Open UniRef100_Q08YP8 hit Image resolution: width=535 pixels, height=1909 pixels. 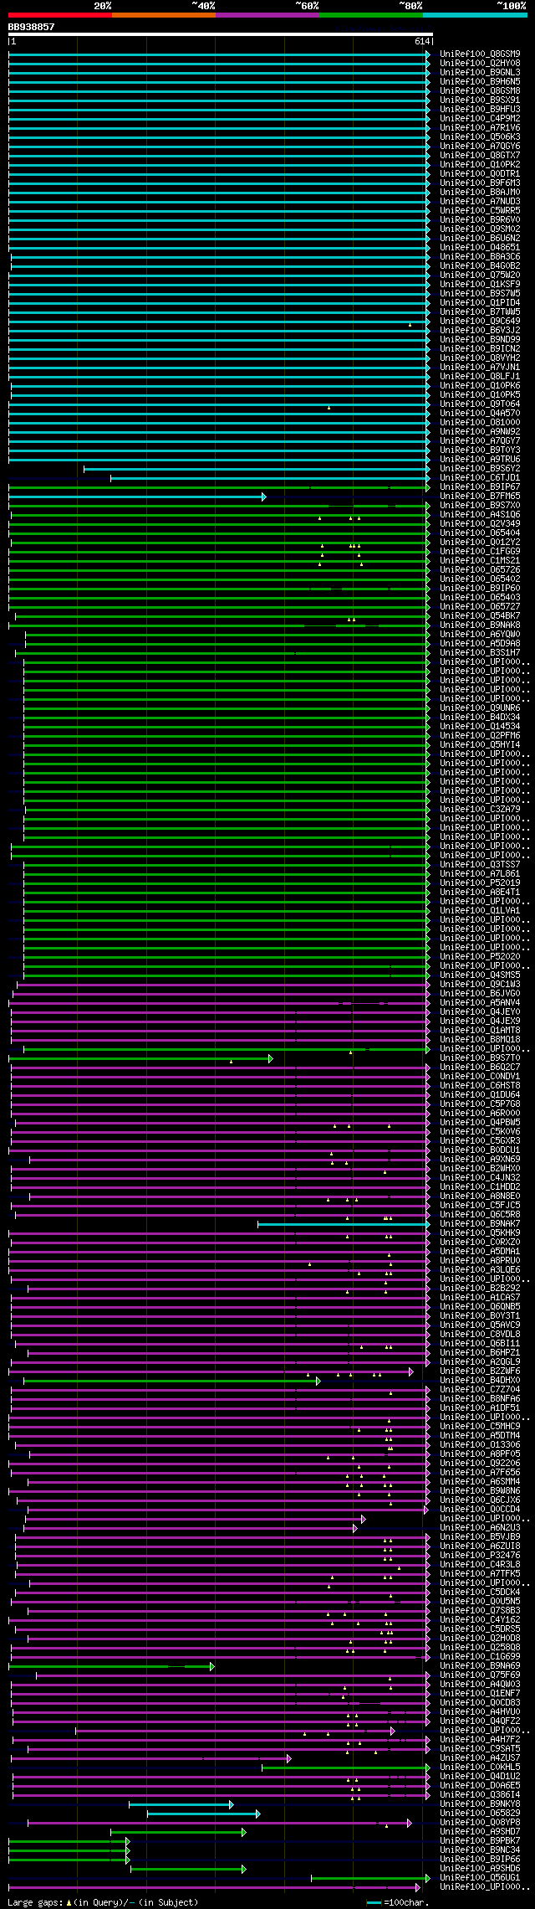click(x=480, y=1823)
